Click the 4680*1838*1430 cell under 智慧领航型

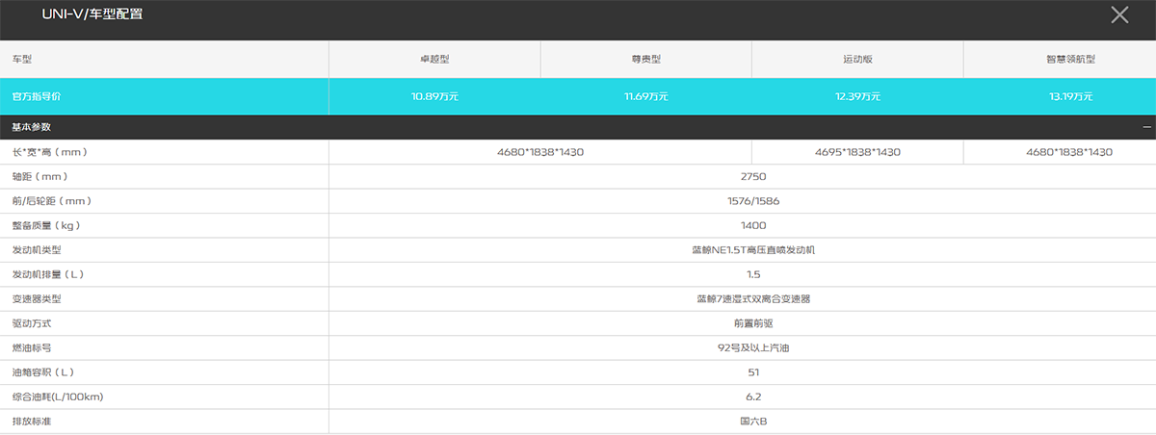1069,152
